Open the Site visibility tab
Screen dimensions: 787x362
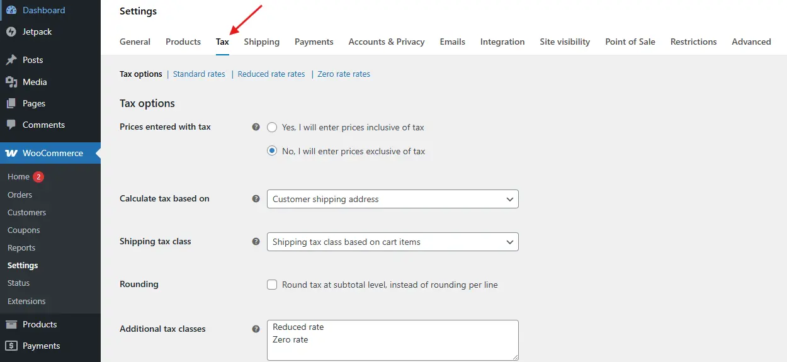(x=565, y=42)
